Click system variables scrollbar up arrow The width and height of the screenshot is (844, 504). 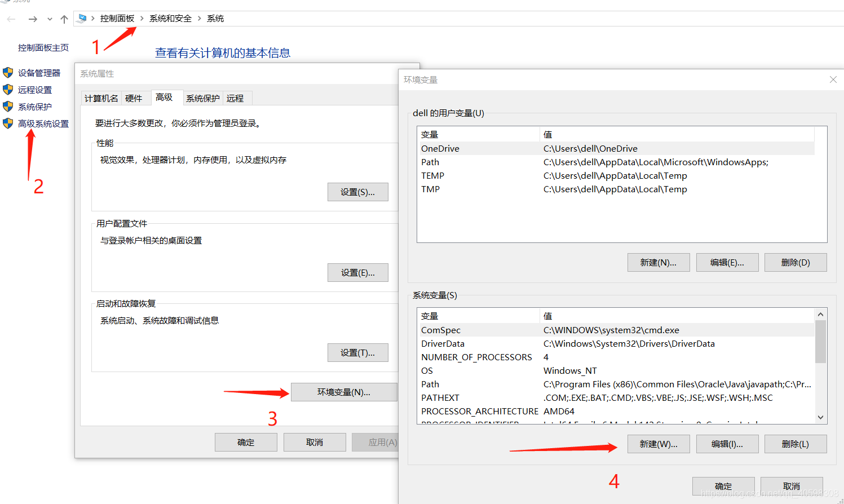(x=821, y=315)
